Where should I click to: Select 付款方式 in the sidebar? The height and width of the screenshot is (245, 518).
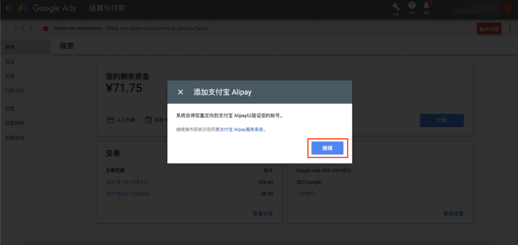click(x=14, y=91)
